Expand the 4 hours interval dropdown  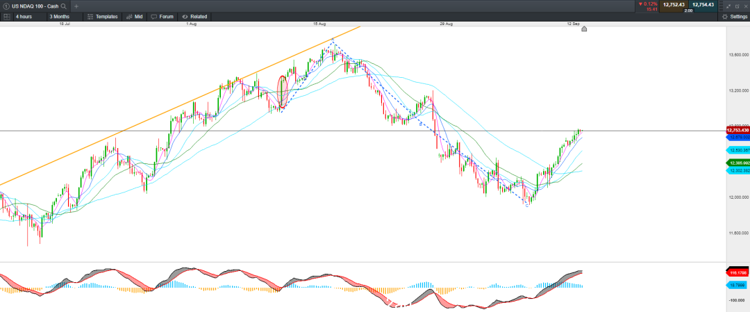click(24, 16)
